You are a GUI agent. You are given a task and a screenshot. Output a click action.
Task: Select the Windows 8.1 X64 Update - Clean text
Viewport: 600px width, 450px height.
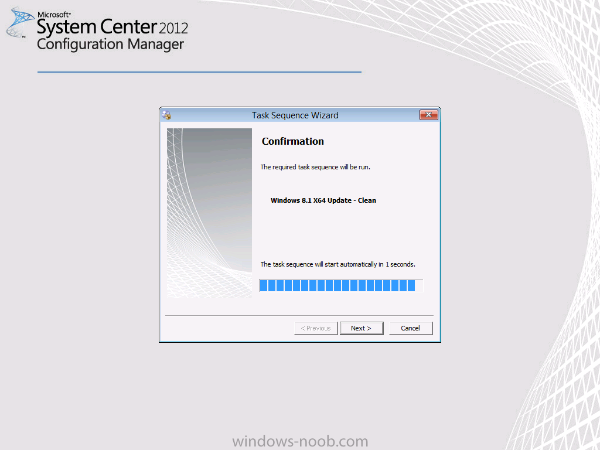click(x=323, y=200)
